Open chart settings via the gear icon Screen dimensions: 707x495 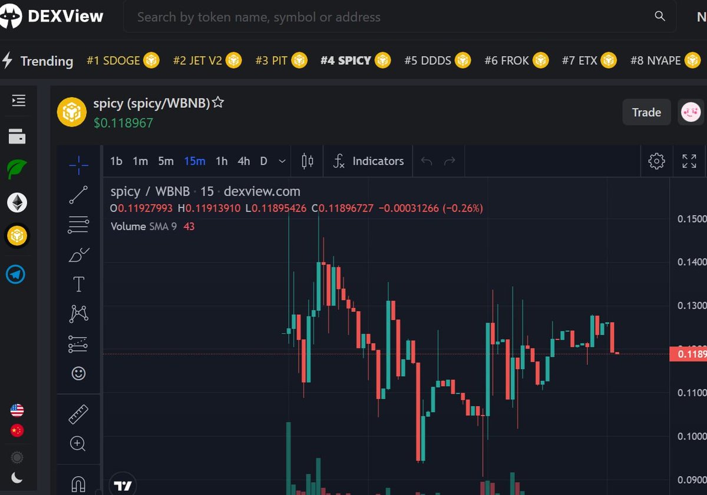point(656,161)
